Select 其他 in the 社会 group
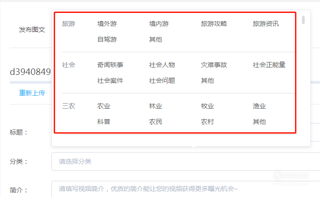 [207, 80]
